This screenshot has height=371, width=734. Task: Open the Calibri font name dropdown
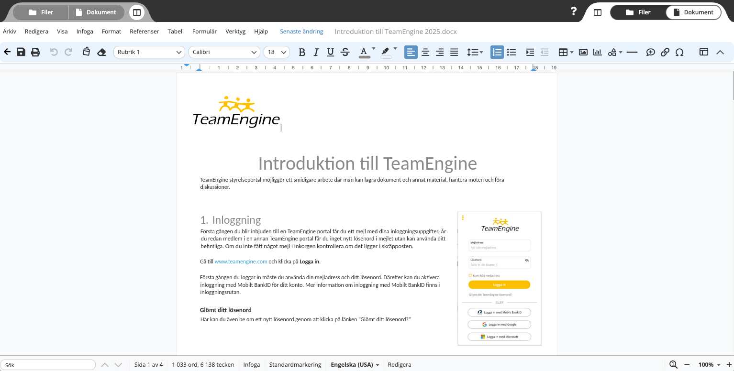[224, 52]
